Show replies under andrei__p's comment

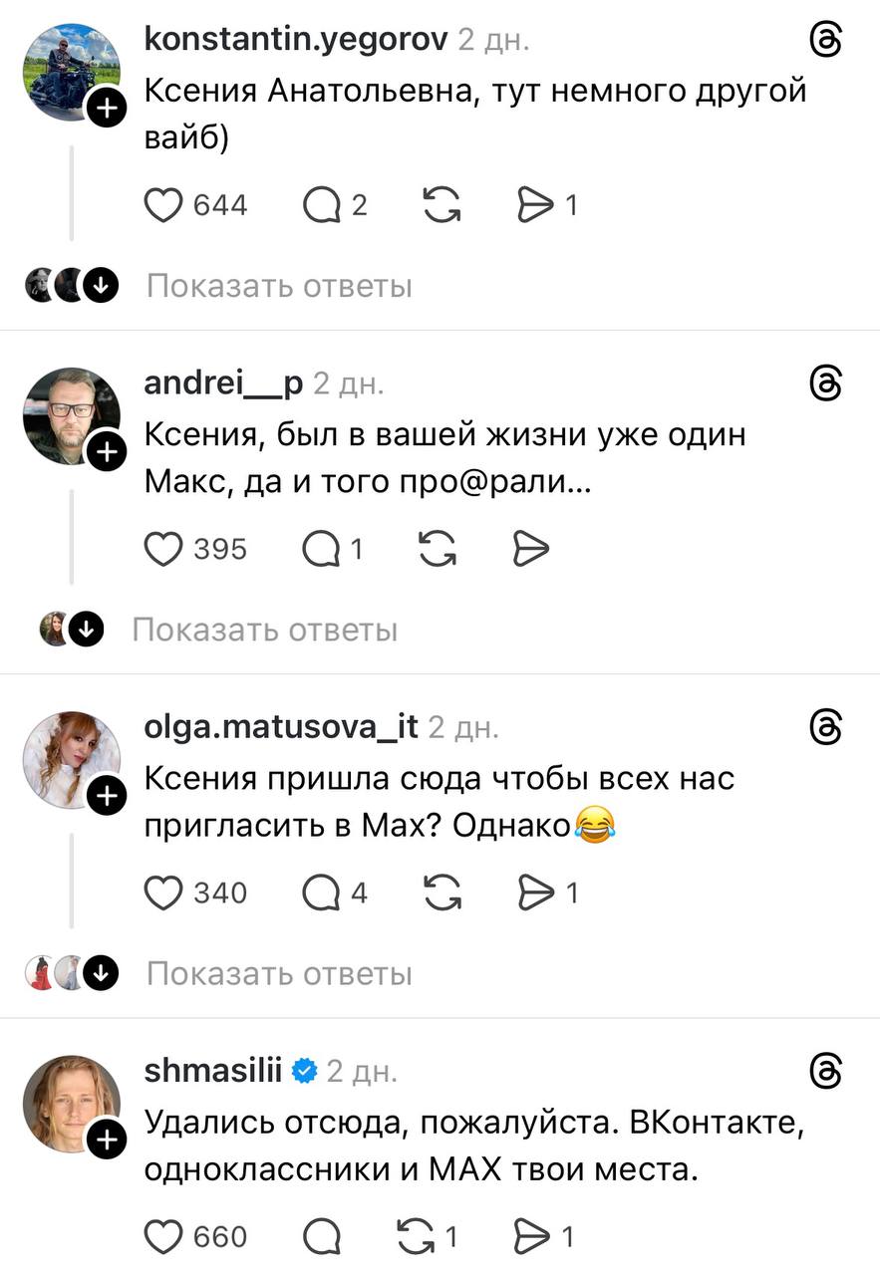pyautogui.click(x=265, y=630)
